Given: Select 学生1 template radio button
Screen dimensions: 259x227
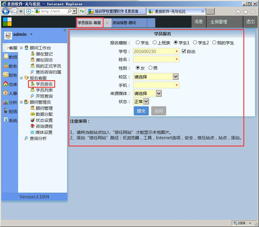Looking at the screenshot, I should 176,43.
